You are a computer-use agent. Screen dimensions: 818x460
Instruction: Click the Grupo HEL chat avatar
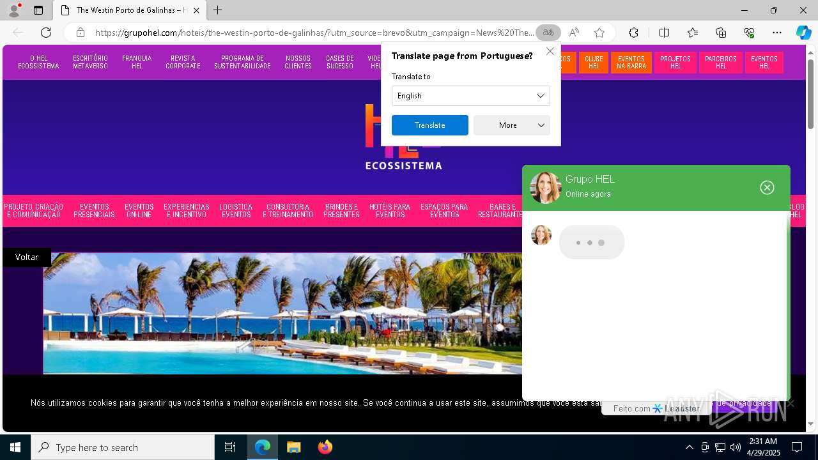click(546, 187)
